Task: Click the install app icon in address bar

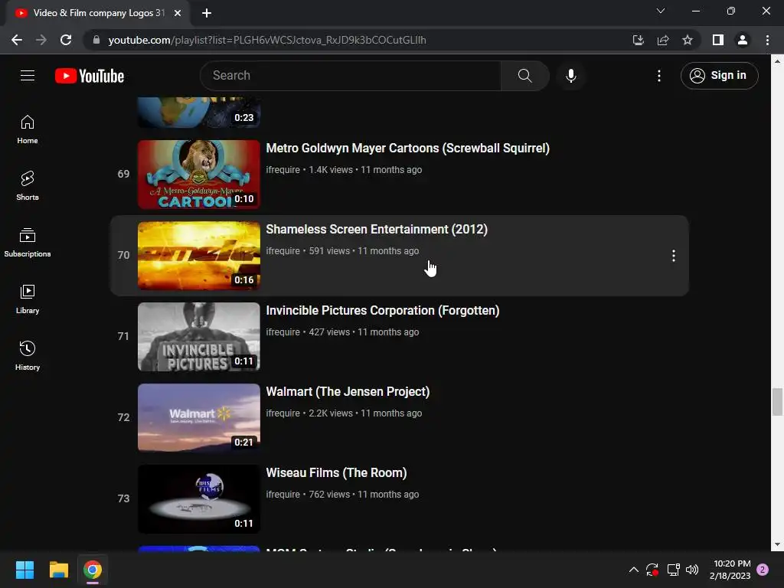Action: tap(638, 40)
